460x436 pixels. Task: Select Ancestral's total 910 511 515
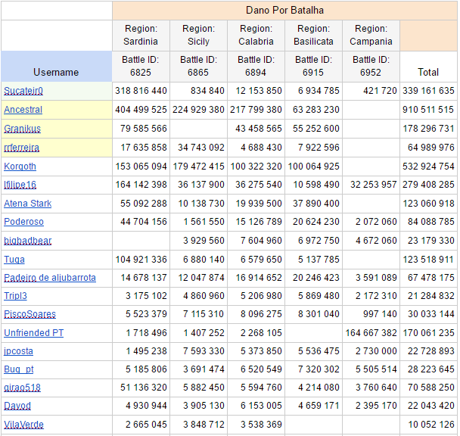[x=428, y=110]
